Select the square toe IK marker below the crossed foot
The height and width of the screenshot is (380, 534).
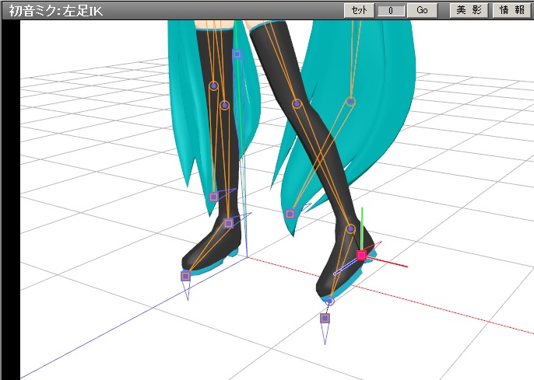pyautogui.click(x=325, y=318)
